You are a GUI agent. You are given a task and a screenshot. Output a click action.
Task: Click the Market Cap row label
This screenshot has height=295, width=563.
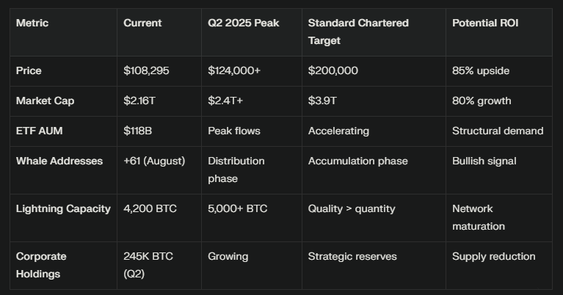(x=45, y=101)
